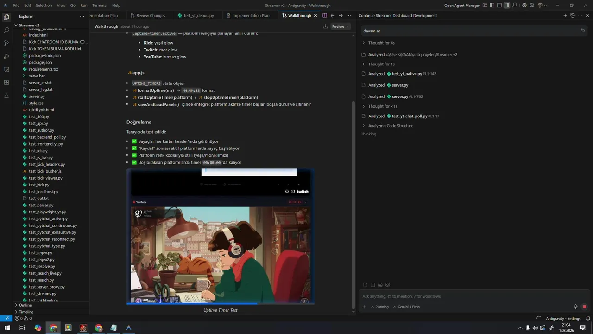Open Explorer panel more actions ellipsis
This screenshot has width=593, height=334.
click(82, 16)
